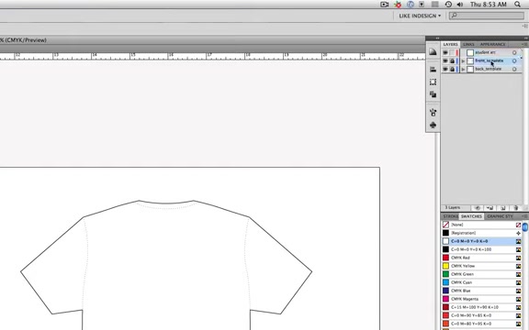Open the LIKE INDESIGN workspace dropdown
Image resolution: width=529 pixels, height=330 pixels.
420,16
